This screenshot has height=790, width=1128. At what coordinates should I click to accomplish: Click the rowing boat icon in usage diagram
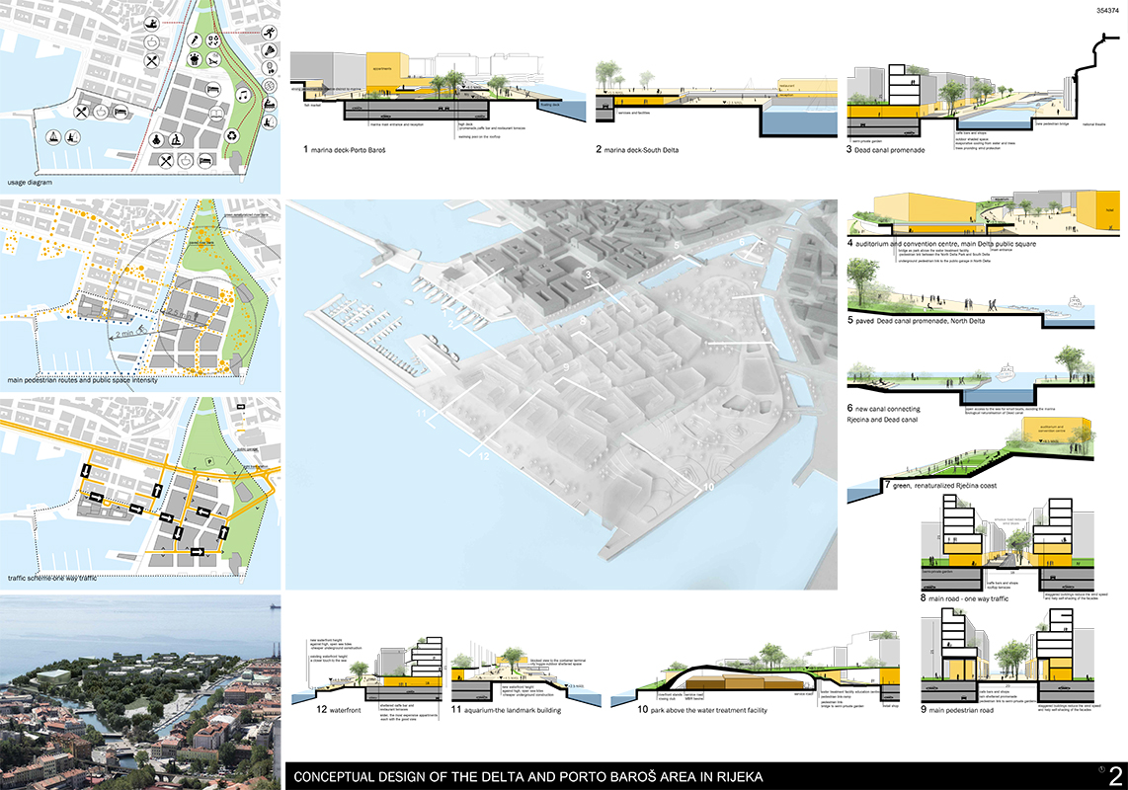(152, 23)
